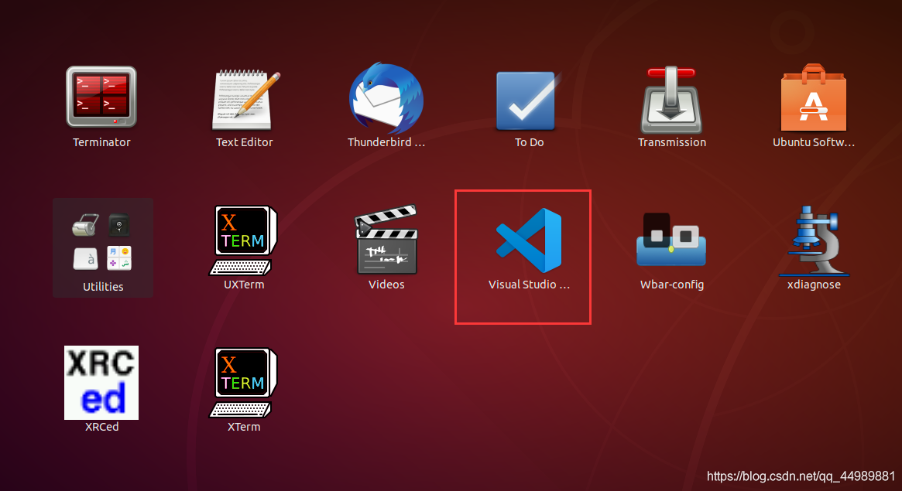Launch UXTerm terminal
Viewport: 902px width, 491px height.
click(x=244, y=240)
